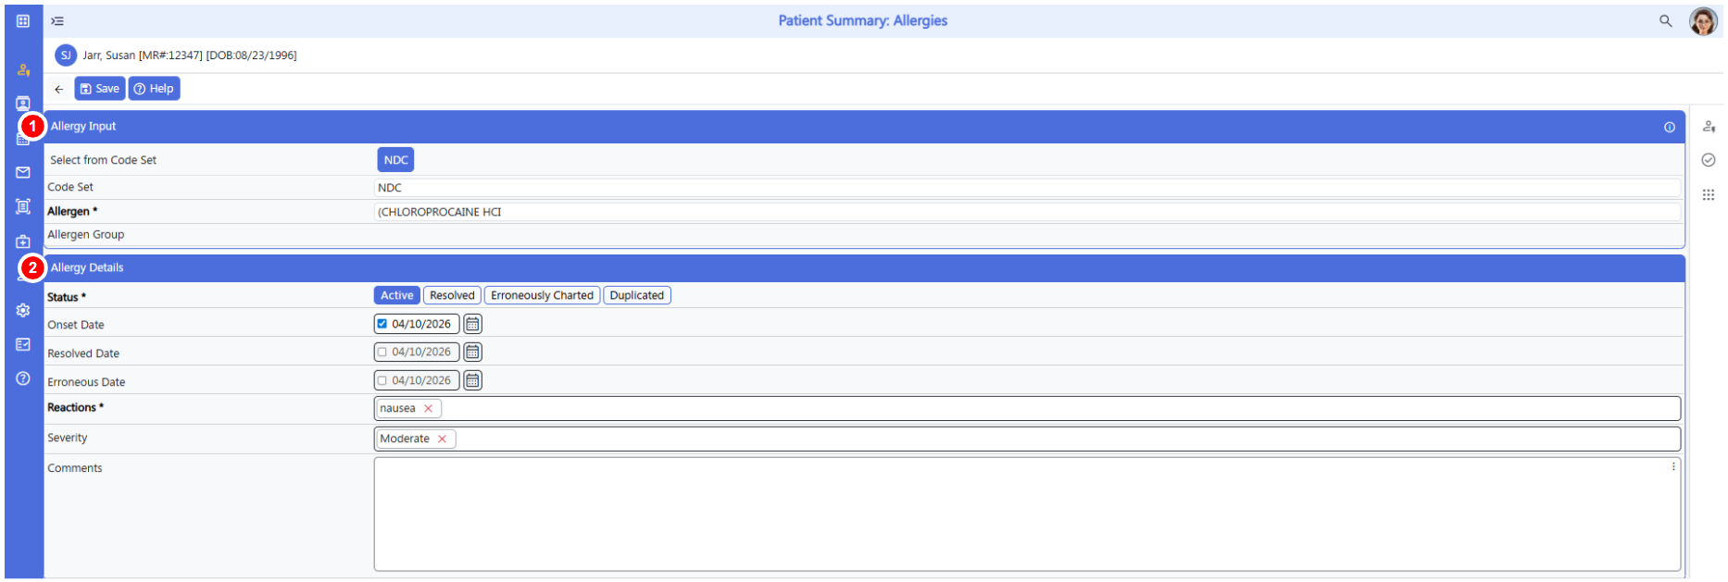Click the Code Set input field
This screenshot has width=1728, height=582.
pos(1027,188)
